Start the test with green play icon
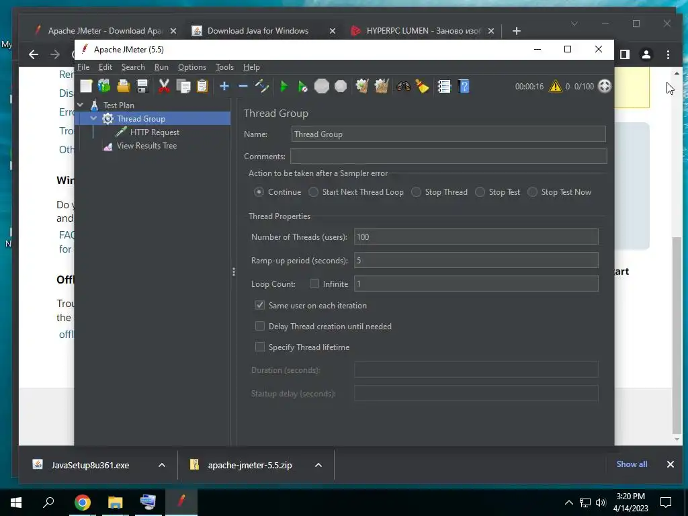 pyautogui.click(x=284, y=86)
